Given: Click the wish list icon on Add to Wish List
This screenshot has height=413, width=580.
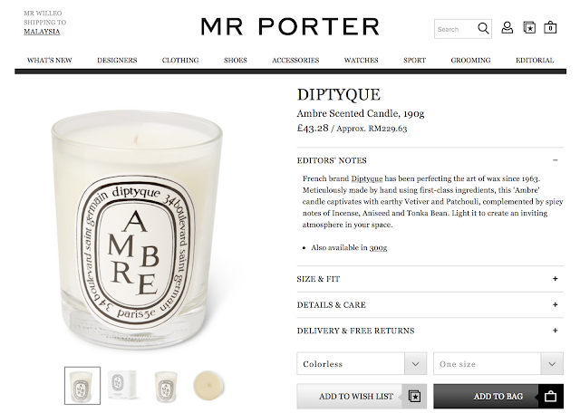Looking at the screenshot, I should tap(414, 396).
